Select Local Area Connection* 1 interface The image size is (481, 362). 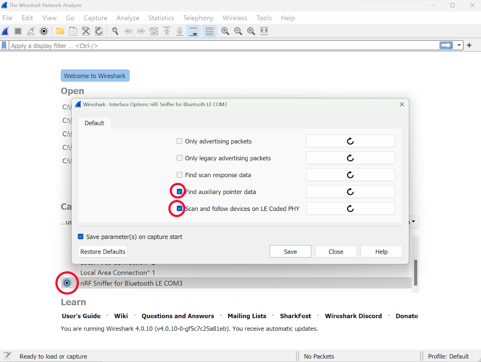(117, 272)
